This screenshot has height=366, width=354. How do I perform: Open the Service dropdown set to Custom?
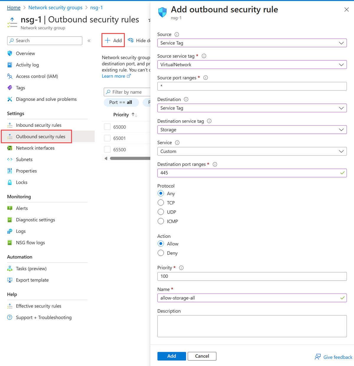[x=252, y=151]
